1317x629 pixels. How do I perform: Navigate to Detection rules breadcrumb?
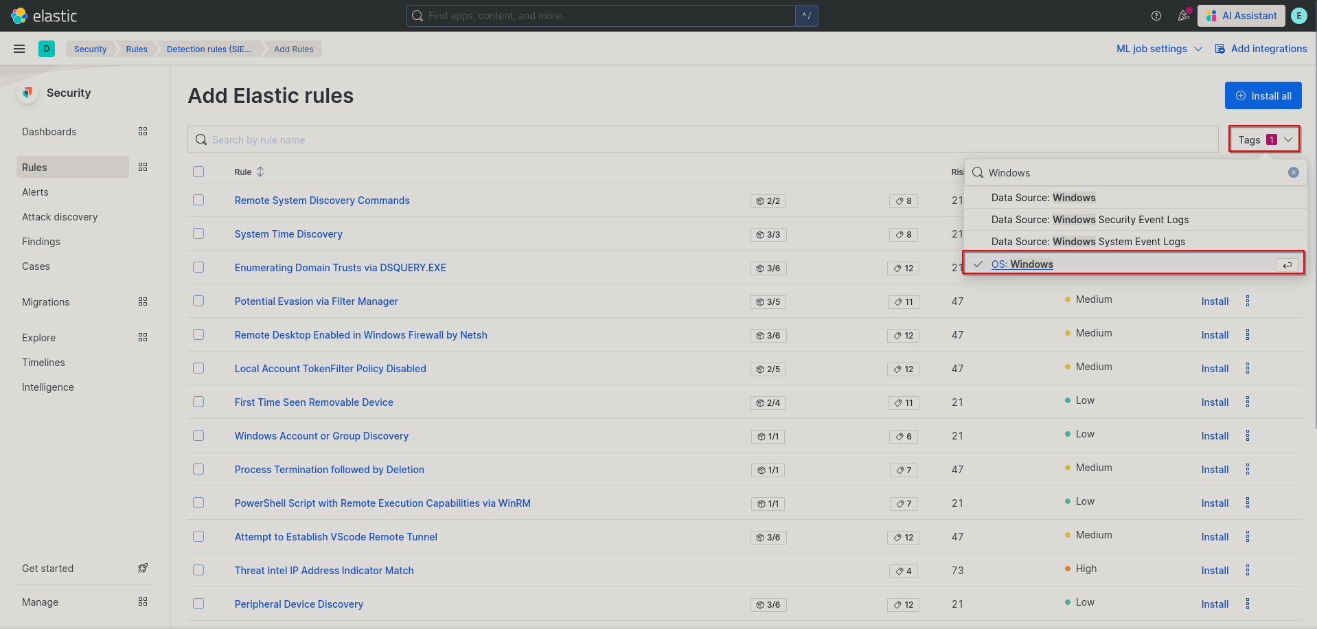click(x=209, y=49)
